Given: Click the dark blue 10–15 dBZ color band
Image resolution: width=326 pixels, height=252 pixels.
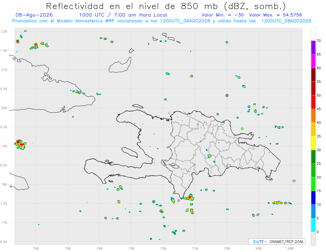Looking at the screenshot, I should click(313, 198).
